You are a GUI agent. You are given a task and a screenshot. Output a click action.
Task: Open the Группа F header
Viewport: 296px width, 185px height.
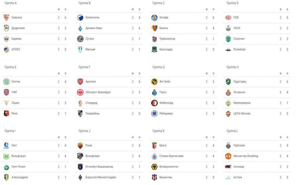click(85, 67)
